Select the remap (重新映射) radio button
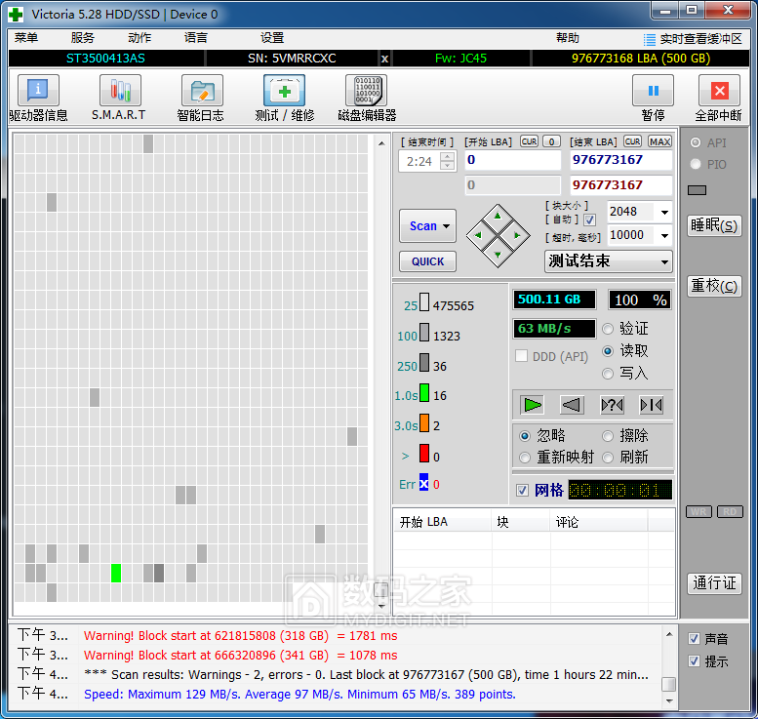 tap(525, 458)
